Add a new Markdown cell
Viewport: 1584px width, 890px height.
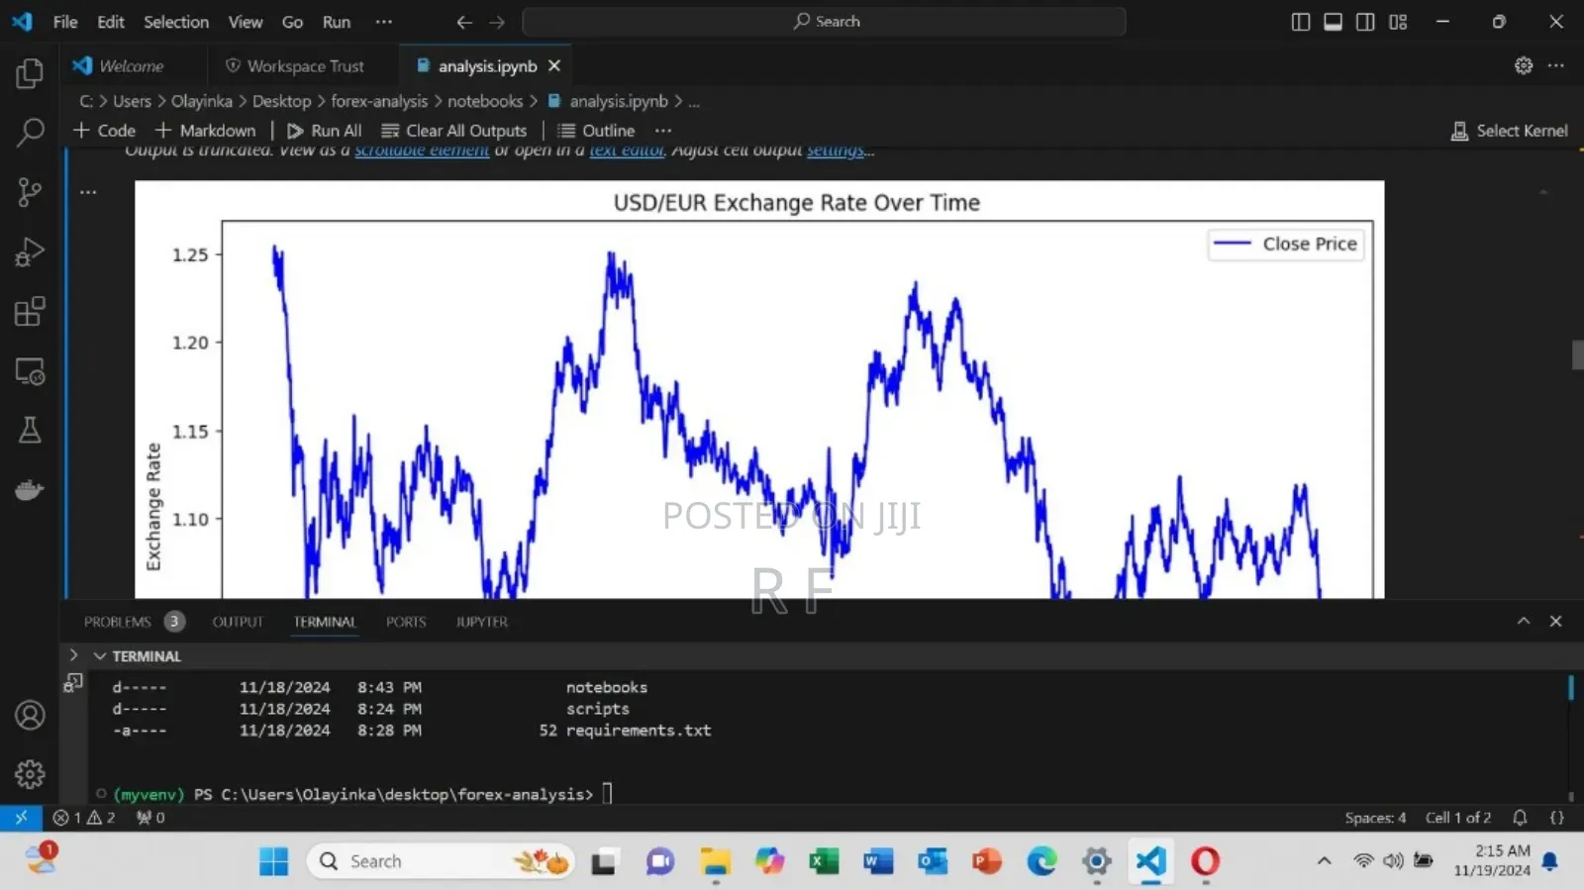[205, 130]
